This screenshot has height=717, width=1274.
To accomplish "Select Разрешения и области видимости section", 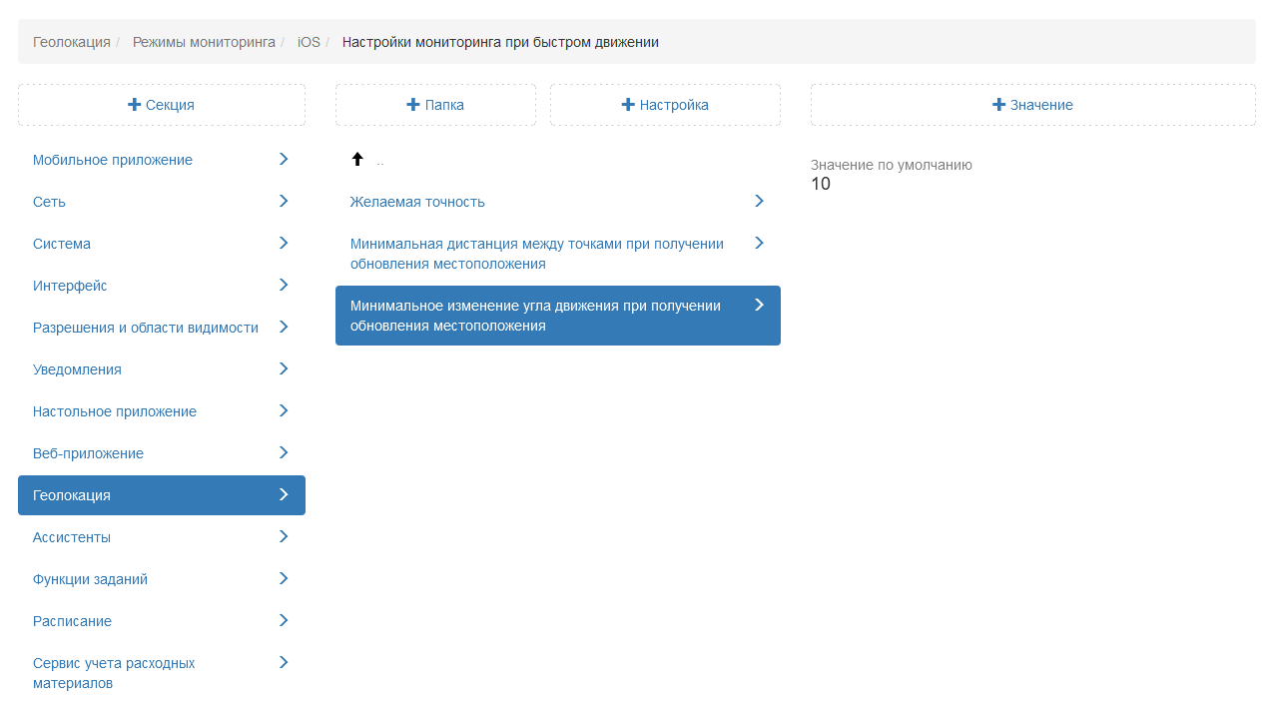I will [x=146, y=328].
